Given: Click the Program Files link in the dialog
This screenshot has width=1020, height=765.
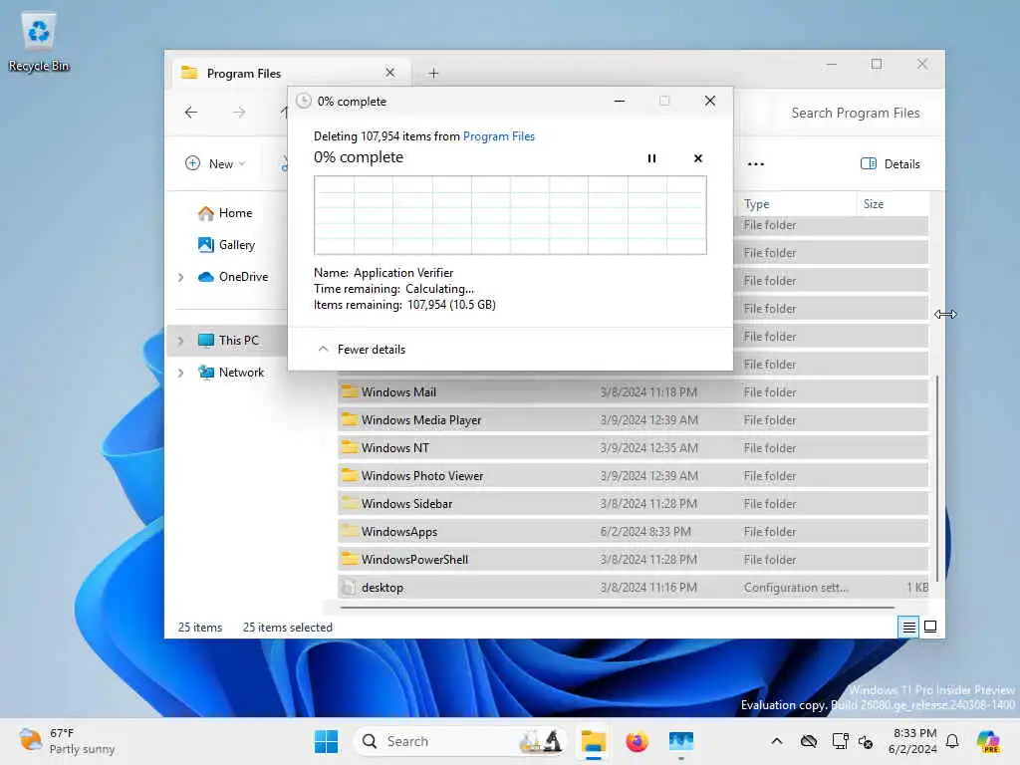Looking at the screenshot, I should pos(498,135).
